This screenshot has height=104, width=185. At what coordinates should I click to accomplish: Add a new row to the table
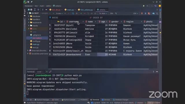pyautogui.click(x=81, y=14)
